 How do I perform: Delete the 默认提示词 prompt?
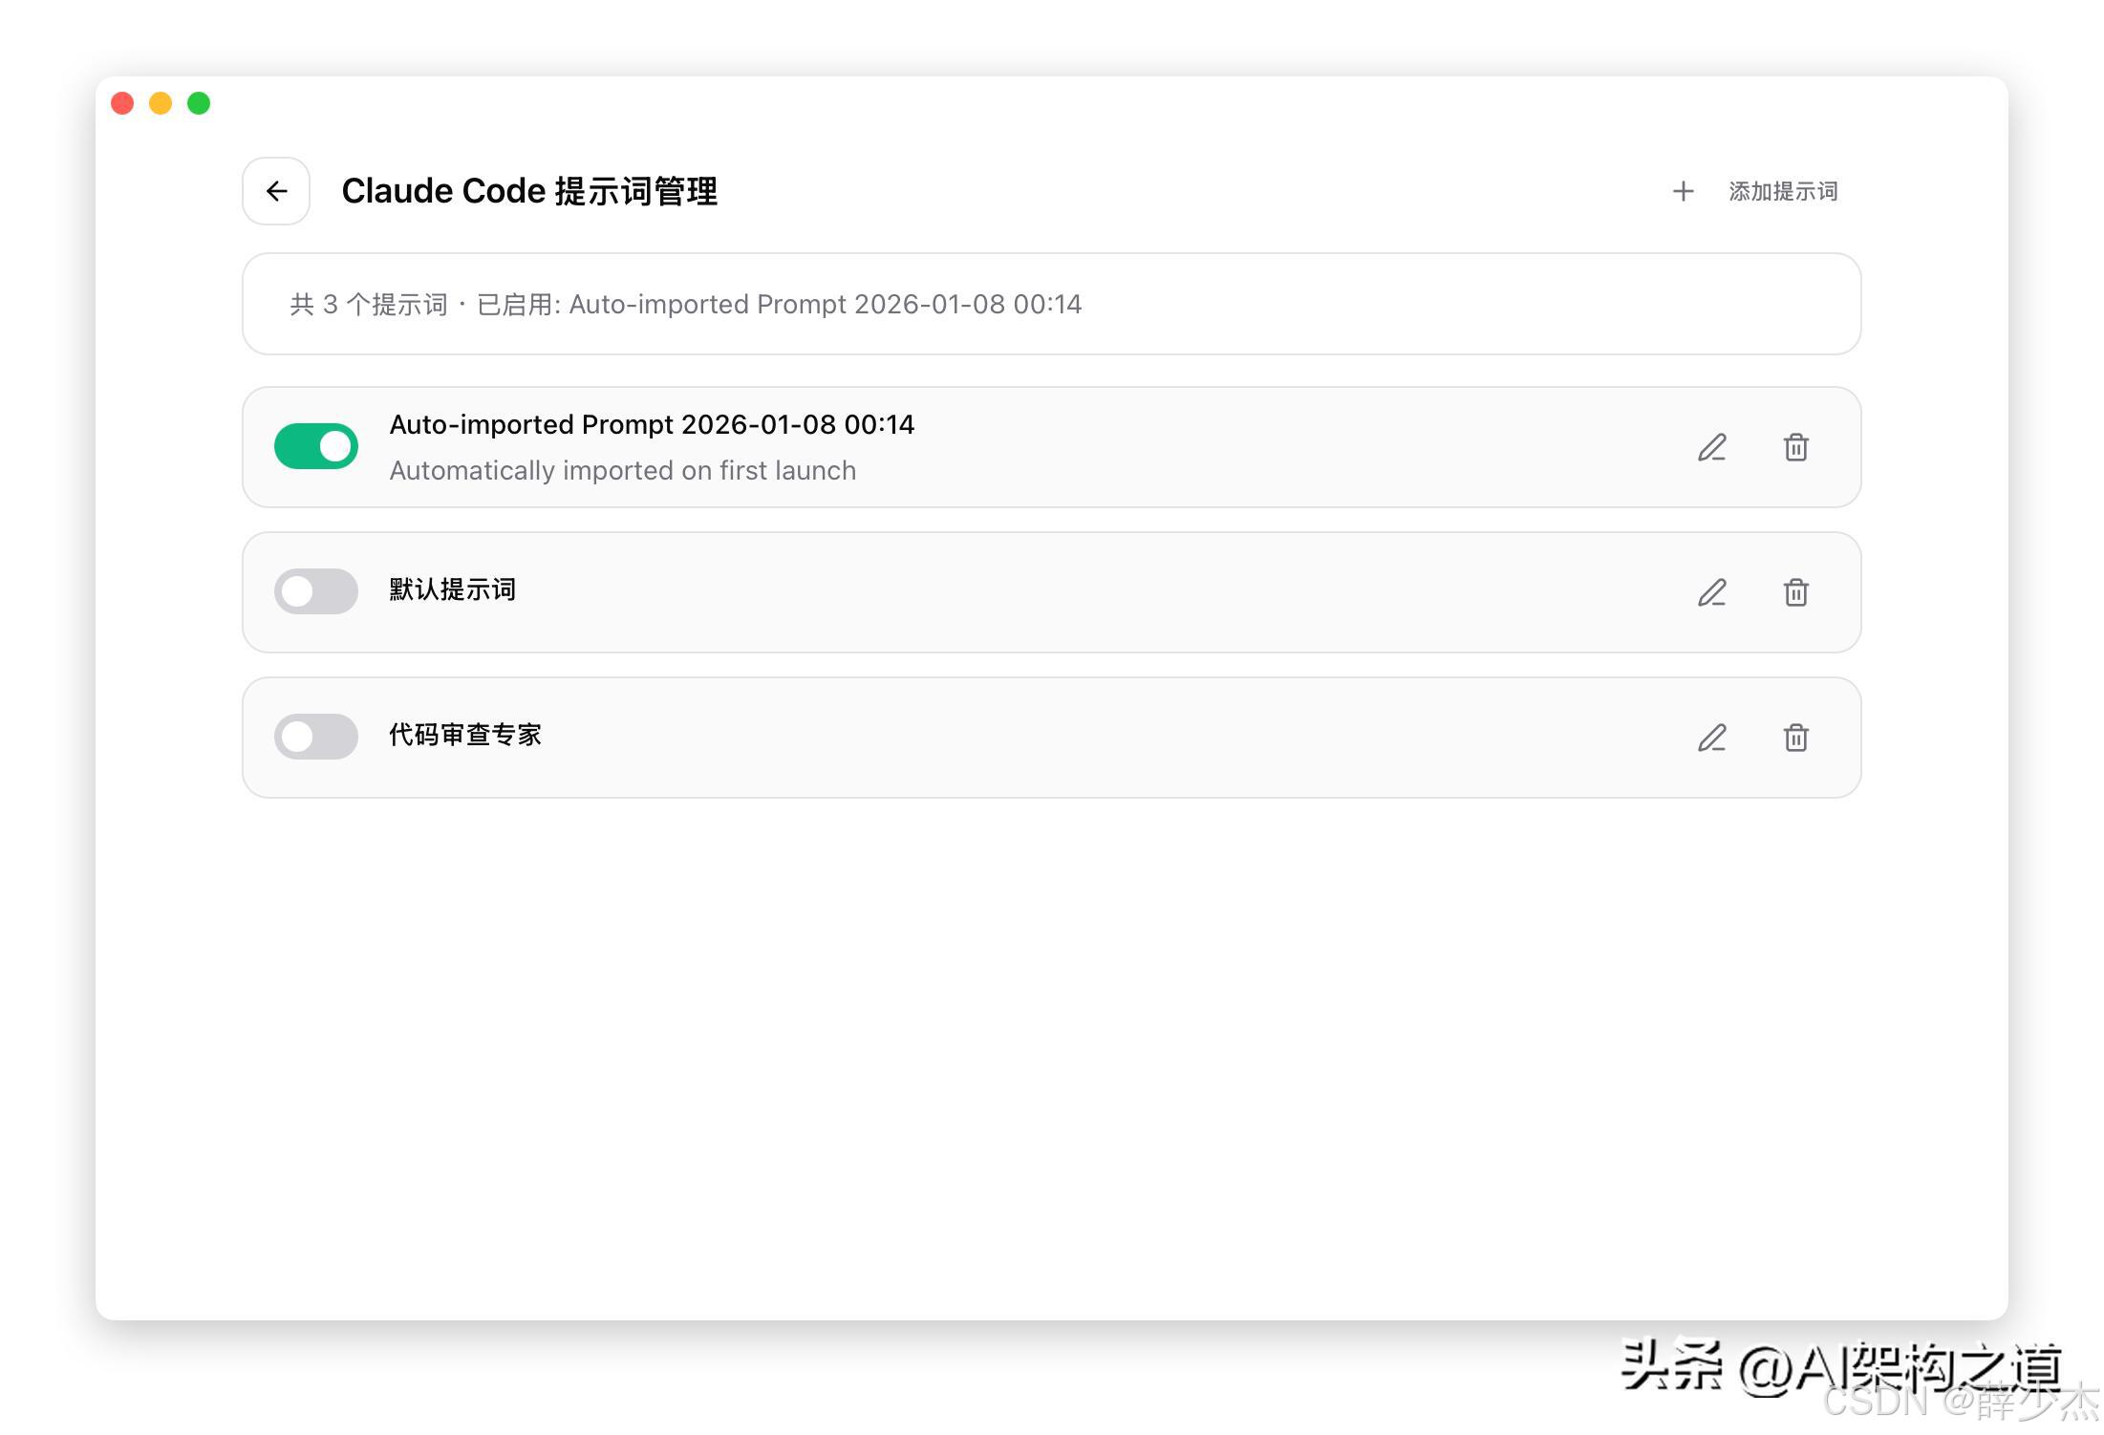(1796, 592)
